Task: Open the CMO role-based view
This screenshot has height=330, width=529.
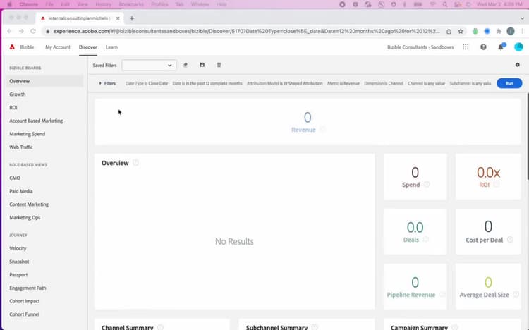Action: click(x=15, y=178)
